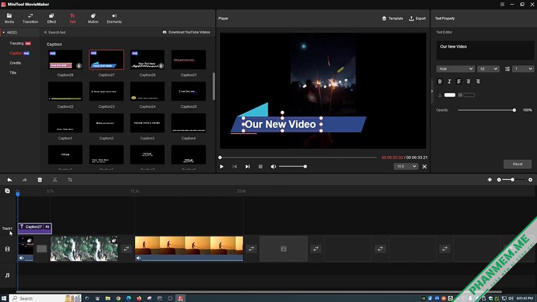The image size is (537, 302).
Task: Open the text background color swatch
Action: (x=469, y=95)
